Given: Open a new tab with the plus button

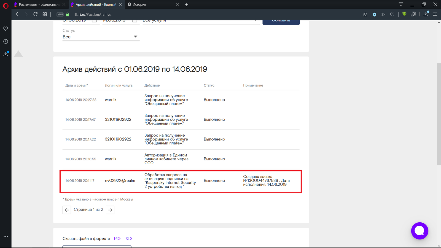Looking at the screenshot, I should [x=186, y=4].
